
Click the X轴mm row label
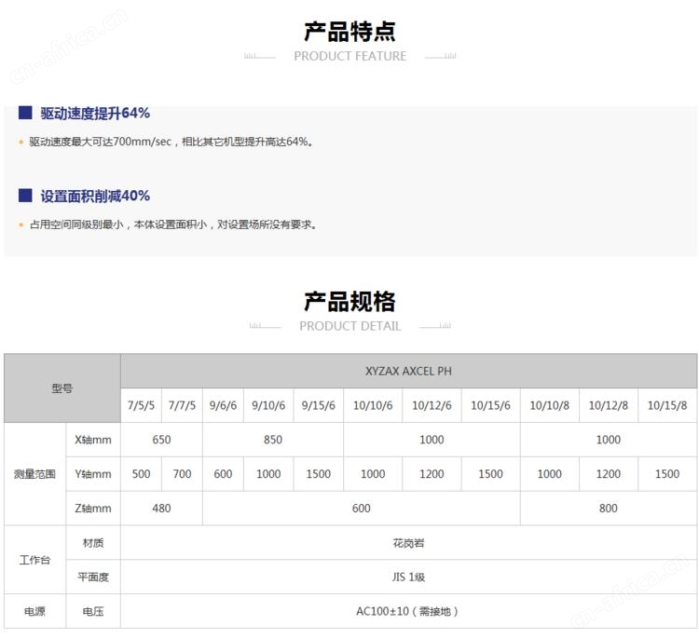coord(93,440)
